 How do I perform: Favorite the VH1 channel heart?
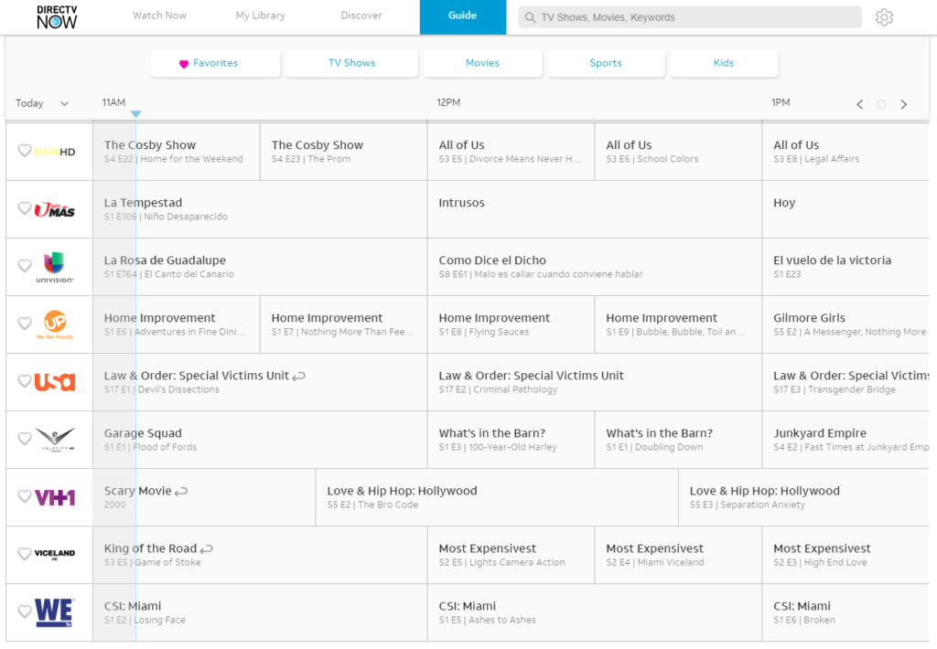[25, 496]
